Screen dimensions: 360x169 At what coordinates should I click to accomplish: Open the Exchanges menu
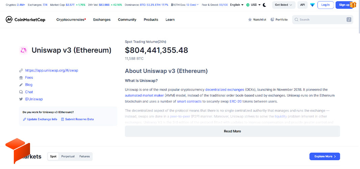[x=102, y=20]
